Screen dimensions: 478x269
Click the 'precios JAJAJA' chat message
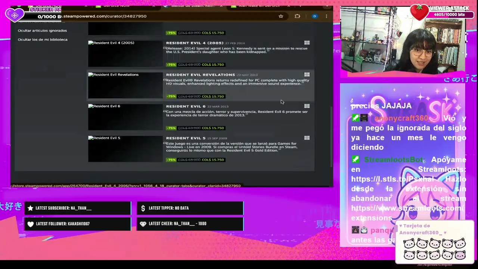[x=381, y=106]
